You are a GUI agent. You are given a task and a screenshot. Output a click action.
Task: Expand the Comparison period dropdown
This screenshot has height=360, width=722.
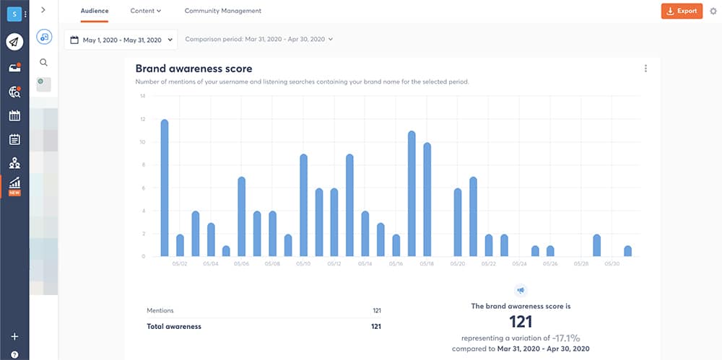[258, 39]
